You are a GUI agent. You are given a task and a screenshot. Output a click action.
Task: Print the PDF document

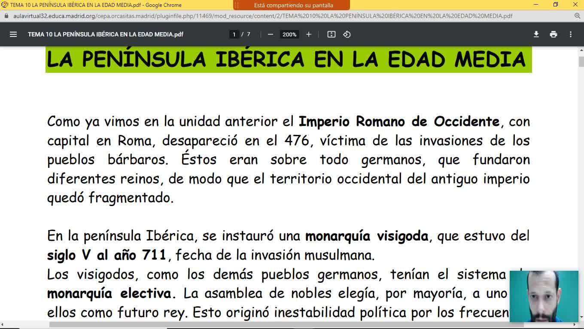pyautogui.click(x=554, y=34)
